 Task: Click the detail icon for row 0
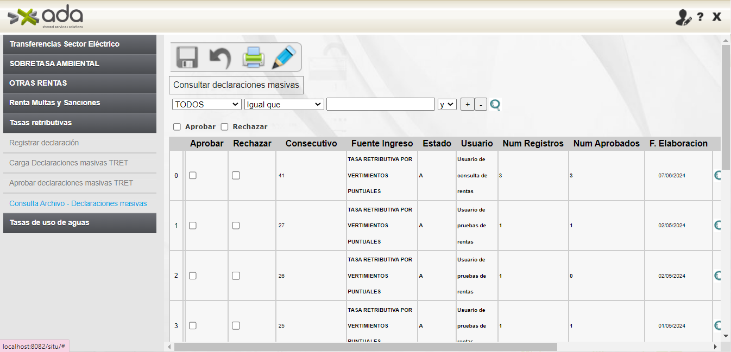pos(717,175)
